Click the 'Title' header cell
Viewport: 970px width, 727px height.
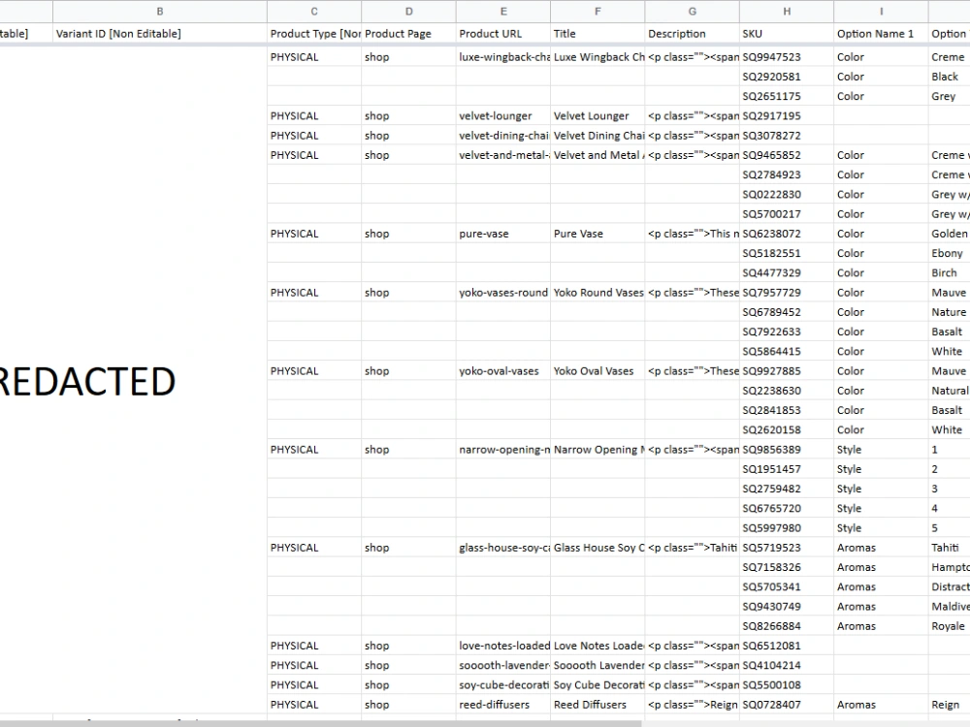pyautogui.click(x=598, y=34)
